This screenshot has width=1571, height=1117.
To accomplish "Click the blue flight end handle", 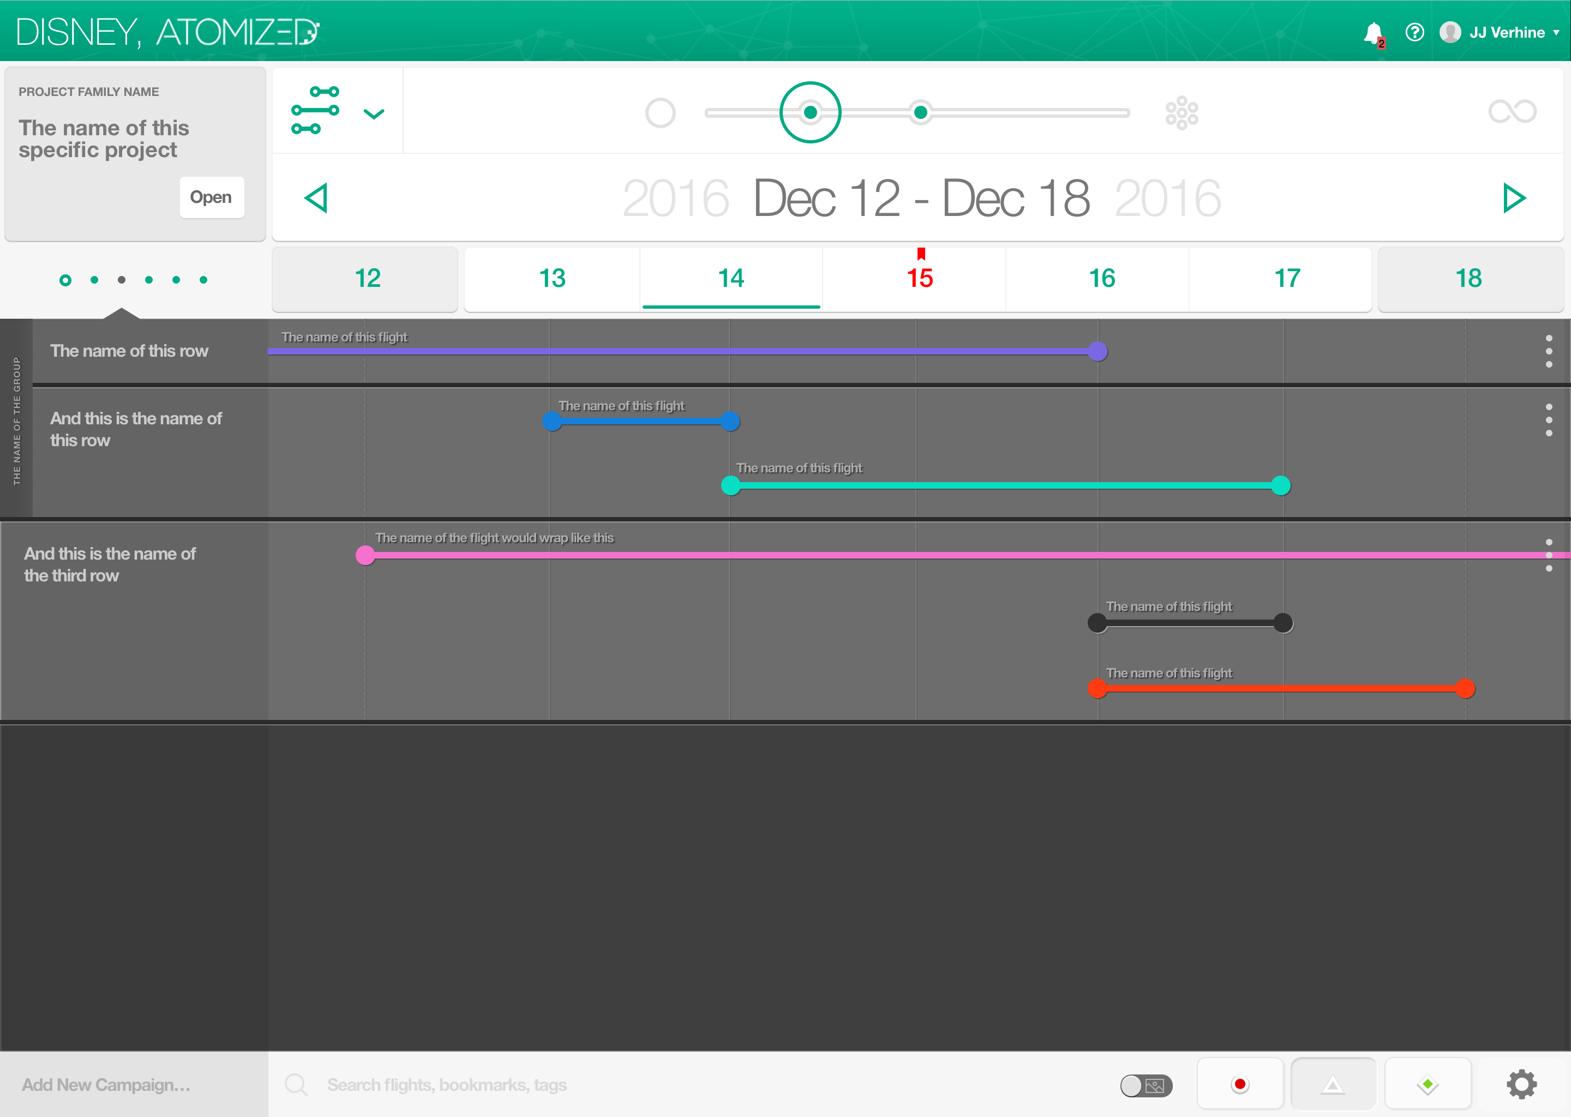I will 730,421.
